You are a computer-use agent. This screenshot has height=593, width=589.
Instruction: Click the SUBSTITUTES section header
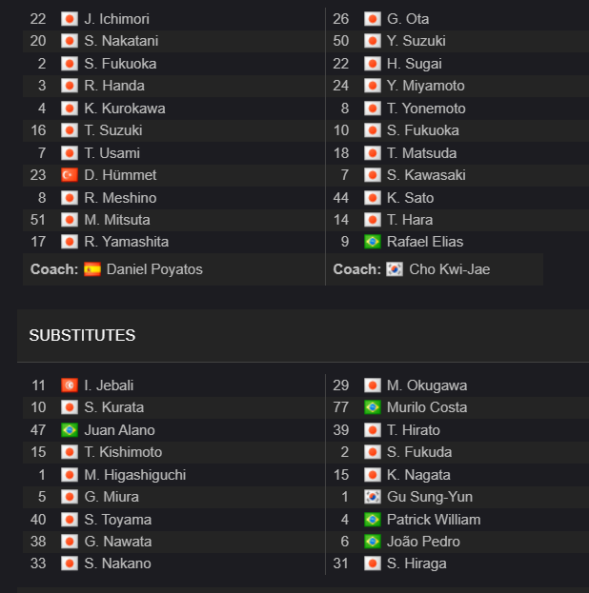point(82,335)
